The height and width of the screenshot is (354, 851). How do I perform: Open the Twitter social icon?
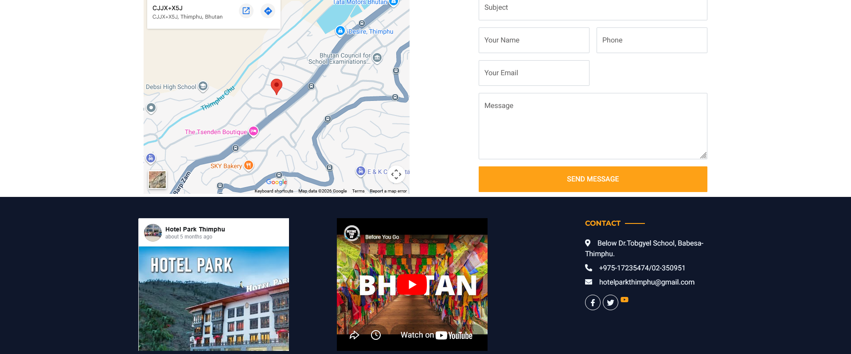coord(610,303)
